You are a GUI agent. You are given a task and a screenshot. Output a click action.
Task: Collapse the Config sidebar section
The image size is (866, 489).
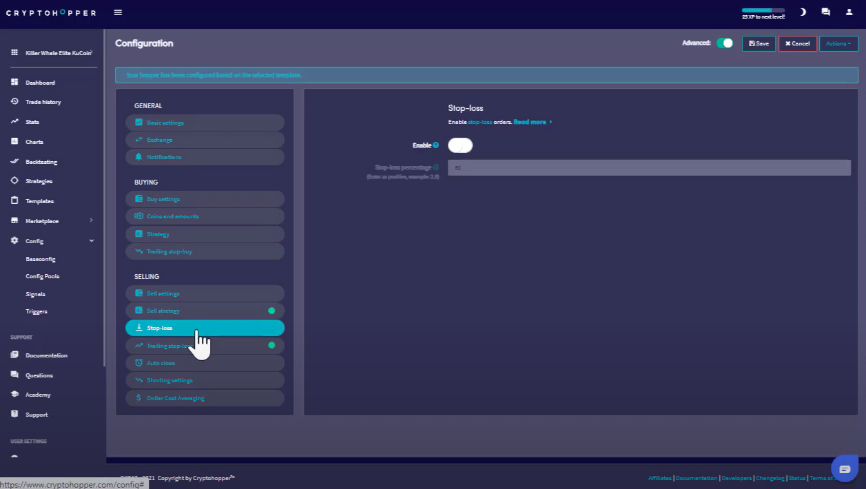[91, 241]
